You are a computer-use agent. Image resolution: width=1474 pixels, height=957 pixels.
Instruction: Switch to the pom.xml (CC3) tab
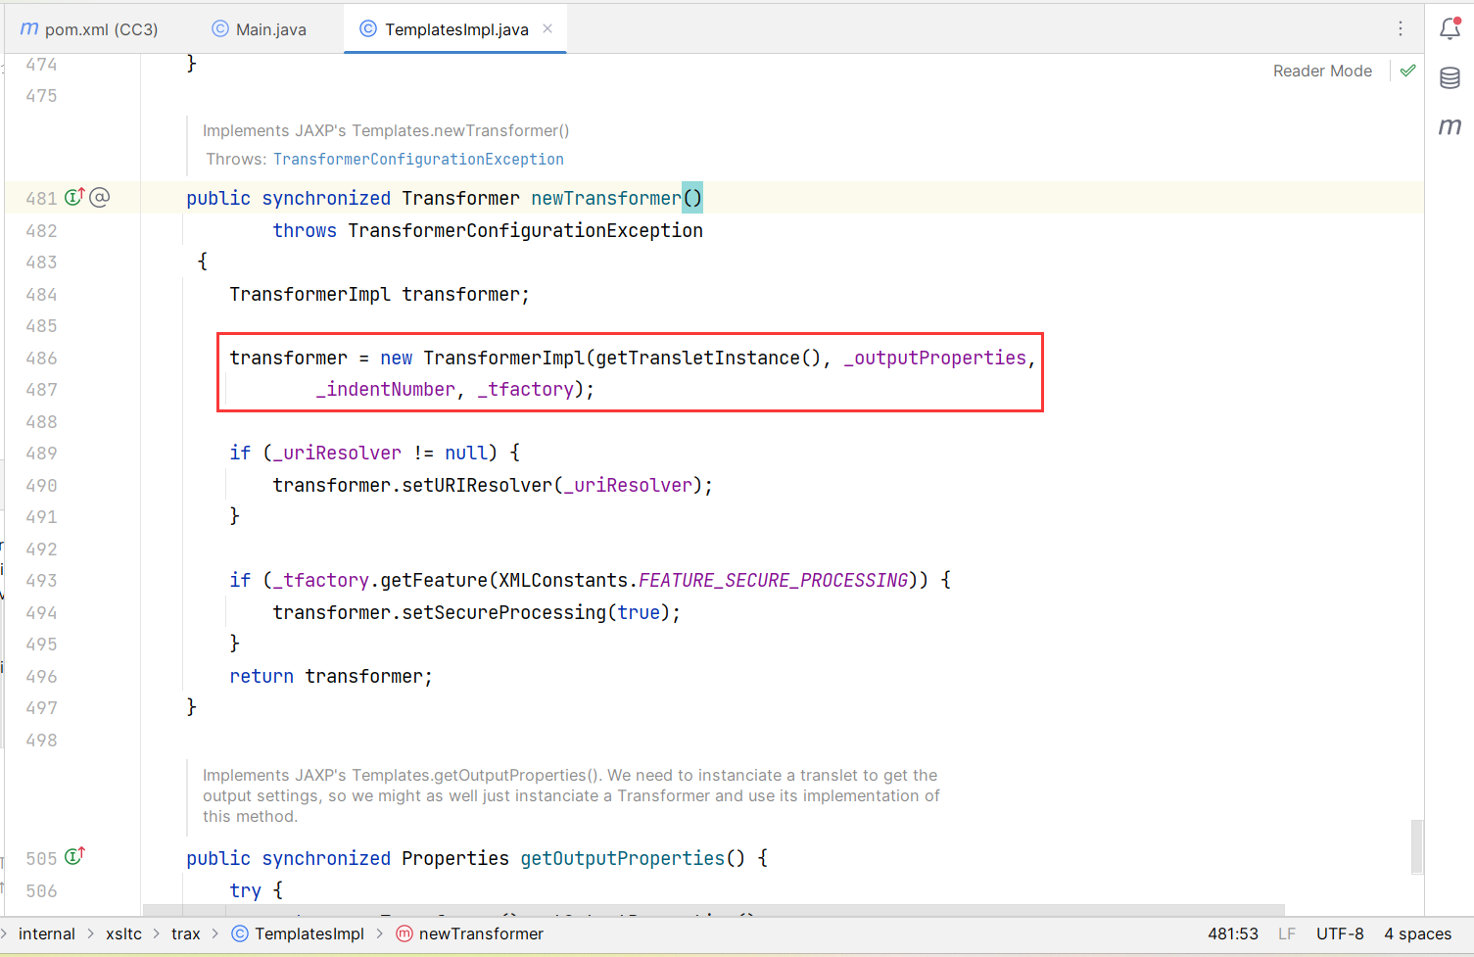tap(89, 29)
